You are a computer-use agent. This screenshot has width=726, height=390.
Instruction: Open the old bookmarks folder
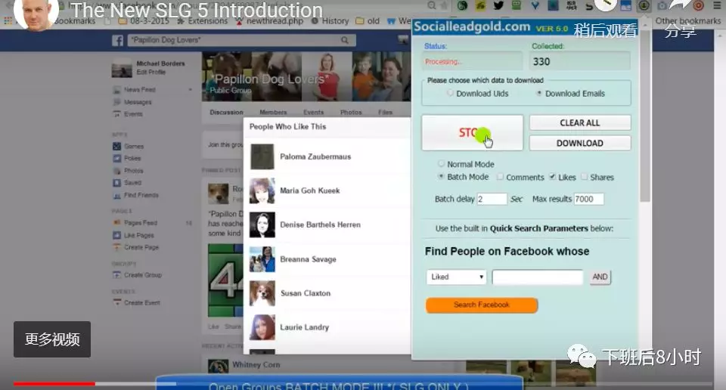368,21
